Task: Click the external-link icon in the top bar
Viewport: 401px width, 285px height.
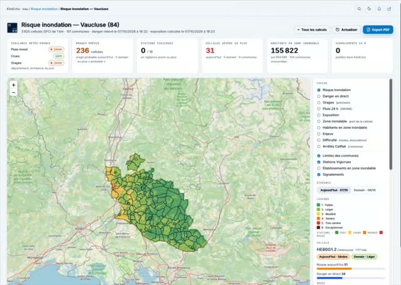Action: click(389, 9)
